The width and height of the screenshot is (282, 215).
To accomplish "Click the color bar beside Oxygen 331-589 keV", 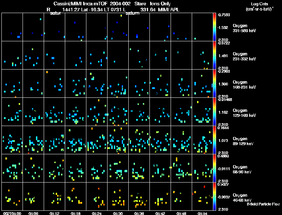I will pyautogui.click(x=214, y=27).
